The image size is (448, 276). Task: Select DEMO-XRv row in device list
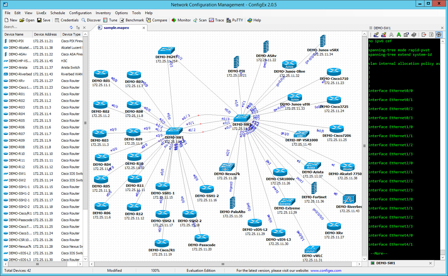(x=43, y=81)
